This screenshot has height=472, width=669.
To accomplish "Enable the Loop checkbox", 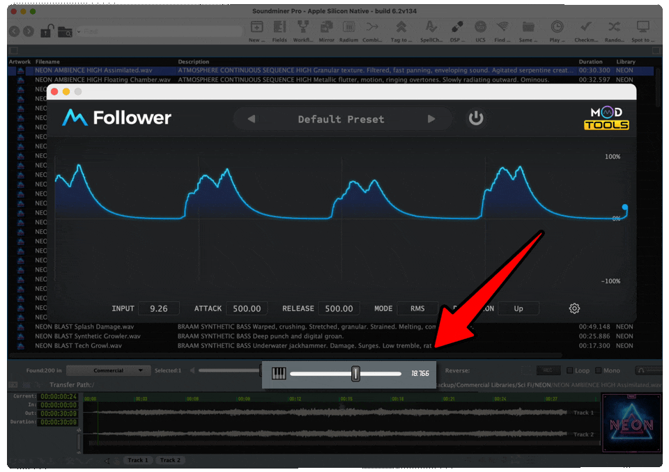I will point(569,370).
